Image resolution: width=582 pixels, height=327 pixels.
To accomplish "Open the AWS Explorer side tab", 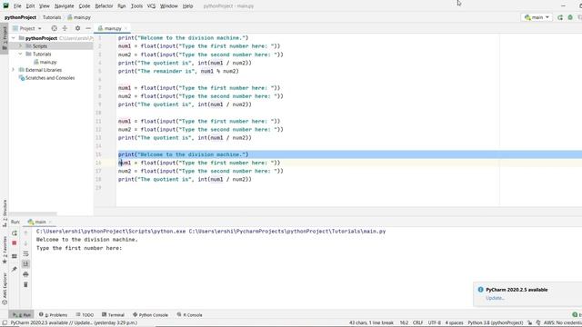I will 5,289.
